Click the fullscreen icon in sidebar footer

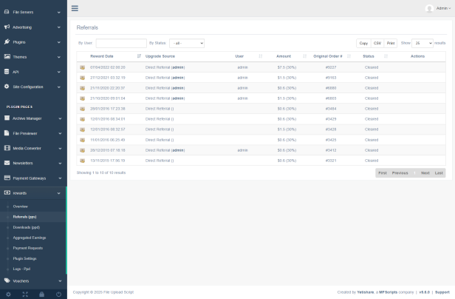tap(25, 294)
